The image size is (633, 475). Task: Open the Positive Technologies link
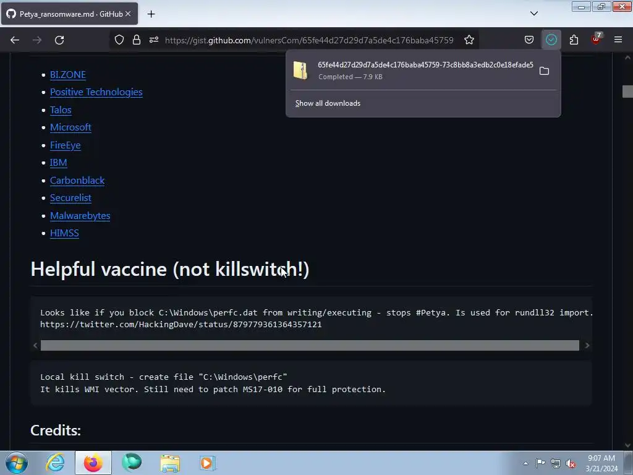click(x=96, y=92)
